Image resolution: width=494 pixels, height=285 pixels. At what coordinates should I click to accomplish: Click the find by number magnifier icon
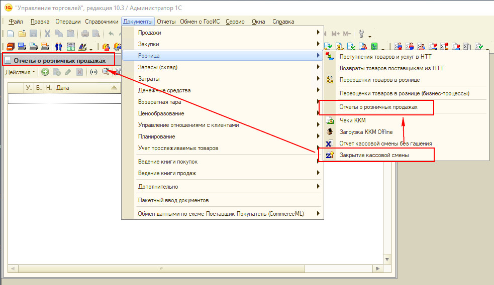pos(106,72)
